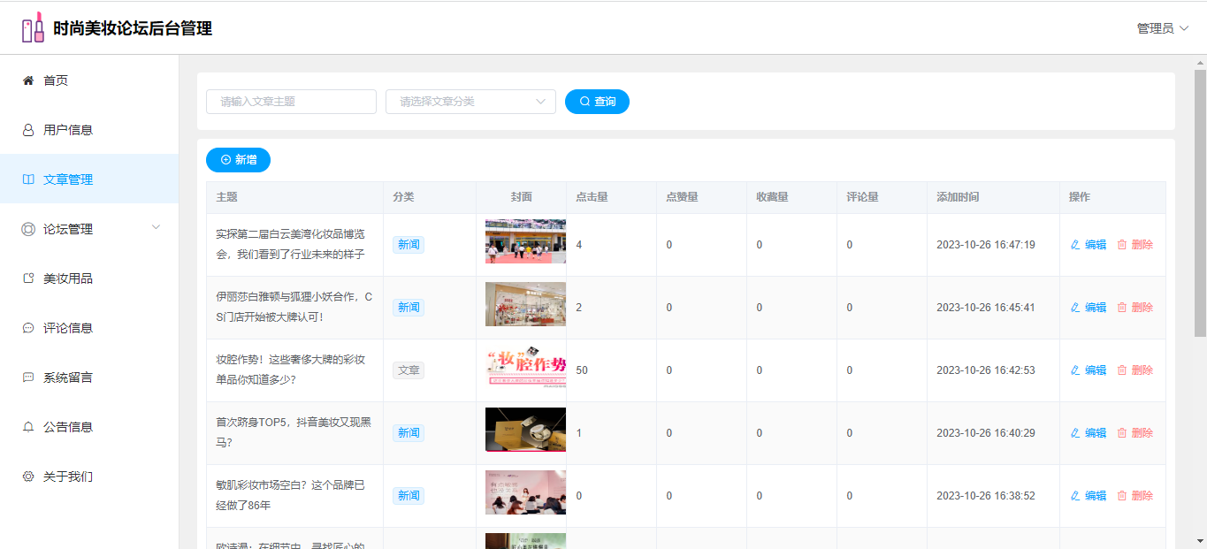Open cover thumbnail of 首次跻身TOP5 article
The height and width of the screenshot is (549, 1207).
(525, 430)
